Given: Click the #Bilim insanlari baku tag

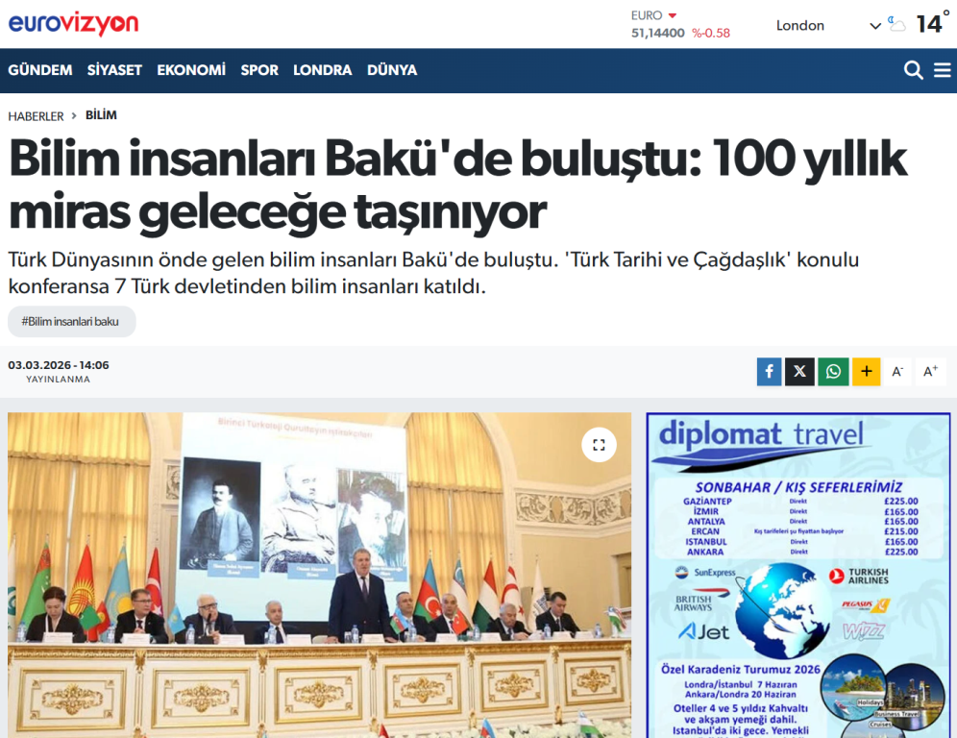Looking at the screenshot, I should (71, 322).
